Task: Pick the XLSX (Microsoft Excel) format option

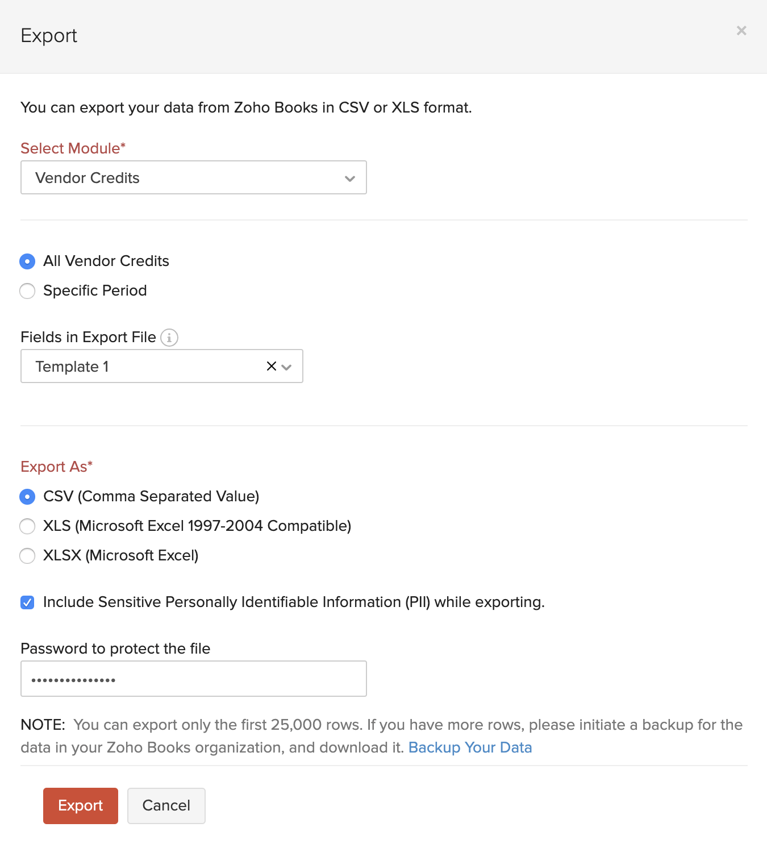Action: [27, 556]
